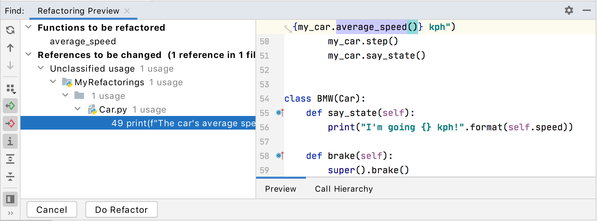
Task: Collapse the Unclassified usage node
Action: [x=41, y=68]
